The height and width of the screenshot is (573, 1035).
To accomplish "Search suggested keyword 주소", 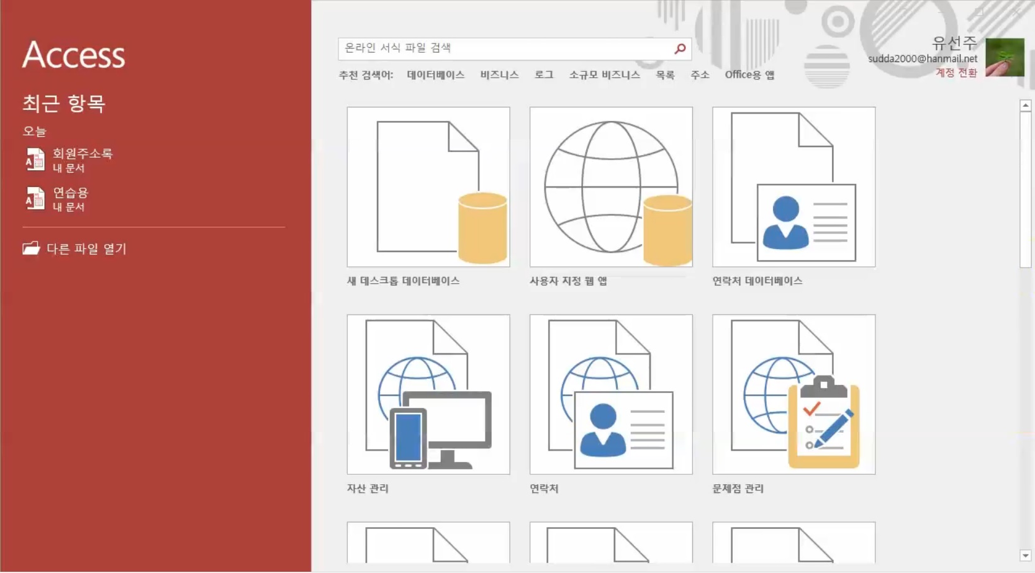I will pyautogui.click(x=700, y=74).
